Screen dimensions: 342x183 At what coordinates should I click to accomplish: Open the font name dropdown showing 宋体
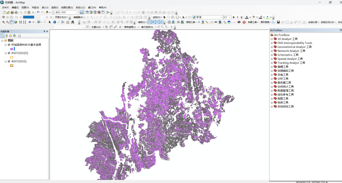(221, 17)
